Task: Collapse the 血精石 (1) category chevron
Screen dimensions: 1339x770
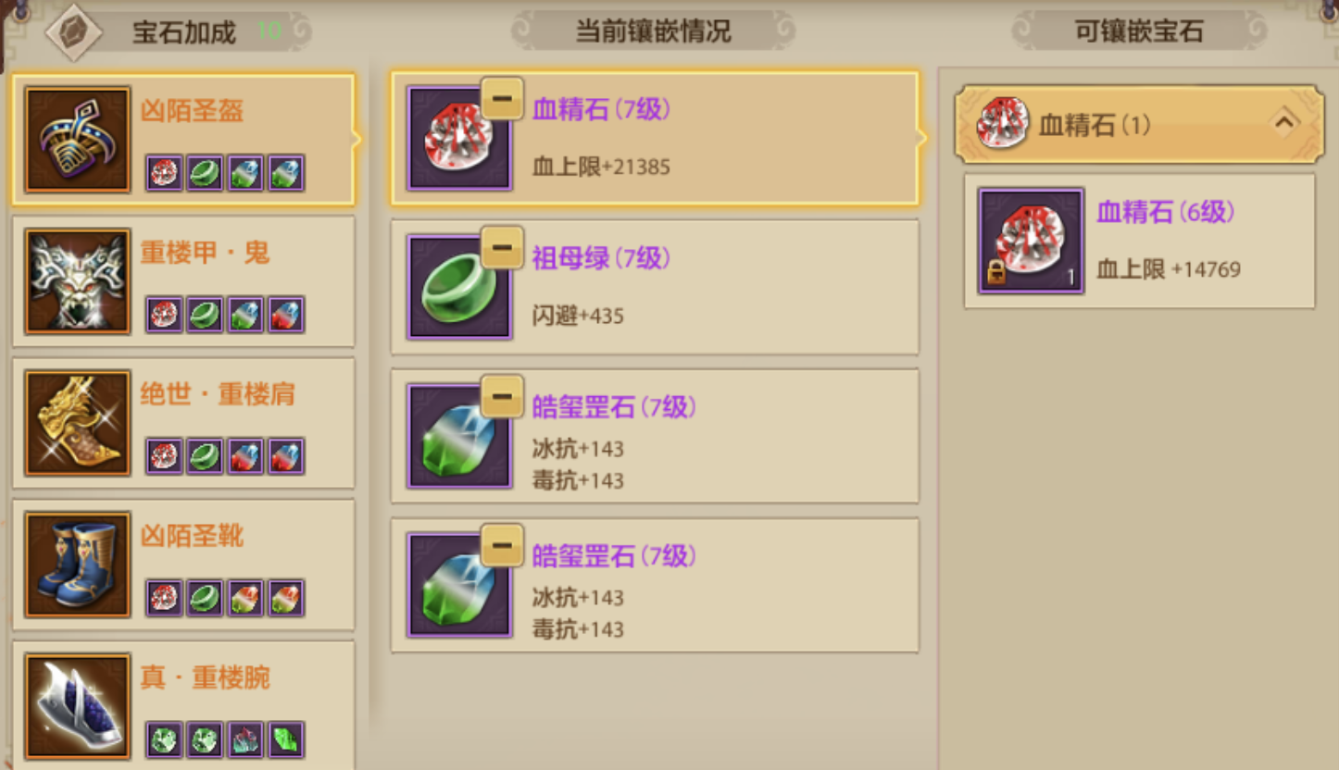Action: (1283, 122)
